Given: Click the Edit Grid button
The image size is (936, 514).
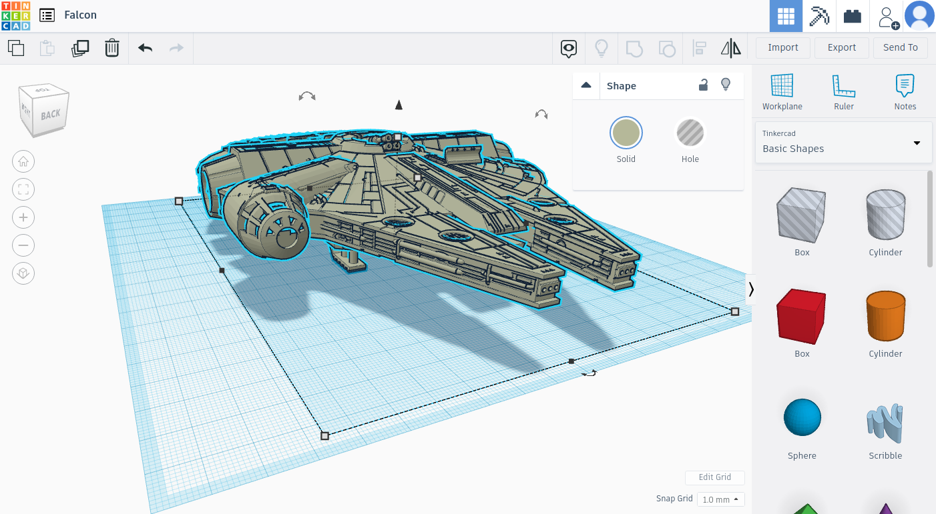Looking at the screenshot, I should coord(714,477).
